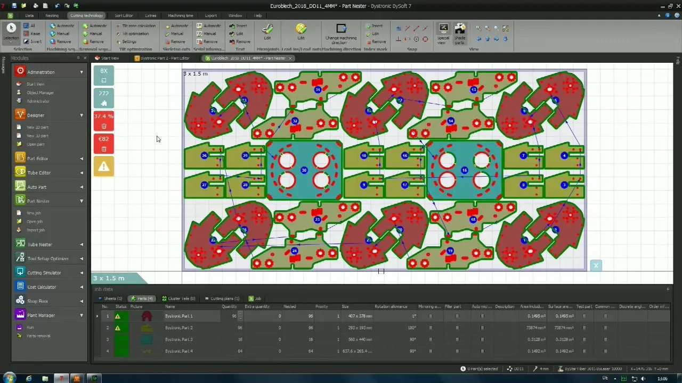Collapse the Administration module section
The height and width of the screenshot is (383, 682).
pos(82,72)
